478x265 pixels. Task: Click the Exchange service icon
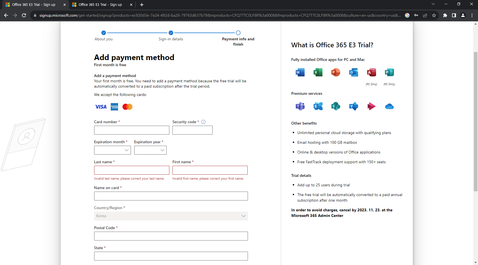pyautogui.click(x=318, y=106)
